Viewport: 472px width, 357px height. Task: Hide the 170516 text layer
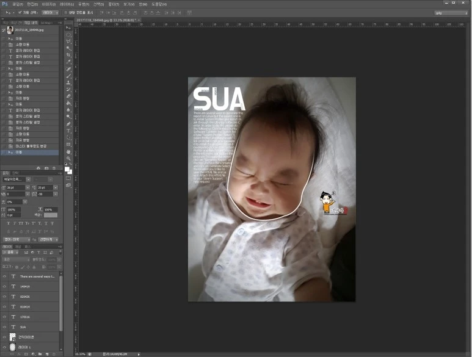click(4, 317)
